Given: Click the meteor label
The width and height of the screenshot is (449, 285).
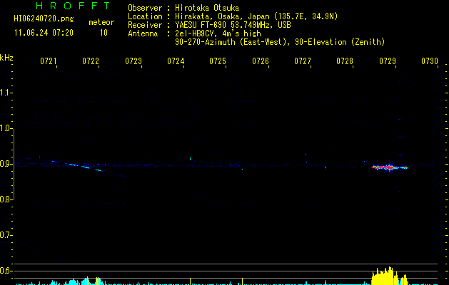Looking at the screenshot, I should pos(101,22).
